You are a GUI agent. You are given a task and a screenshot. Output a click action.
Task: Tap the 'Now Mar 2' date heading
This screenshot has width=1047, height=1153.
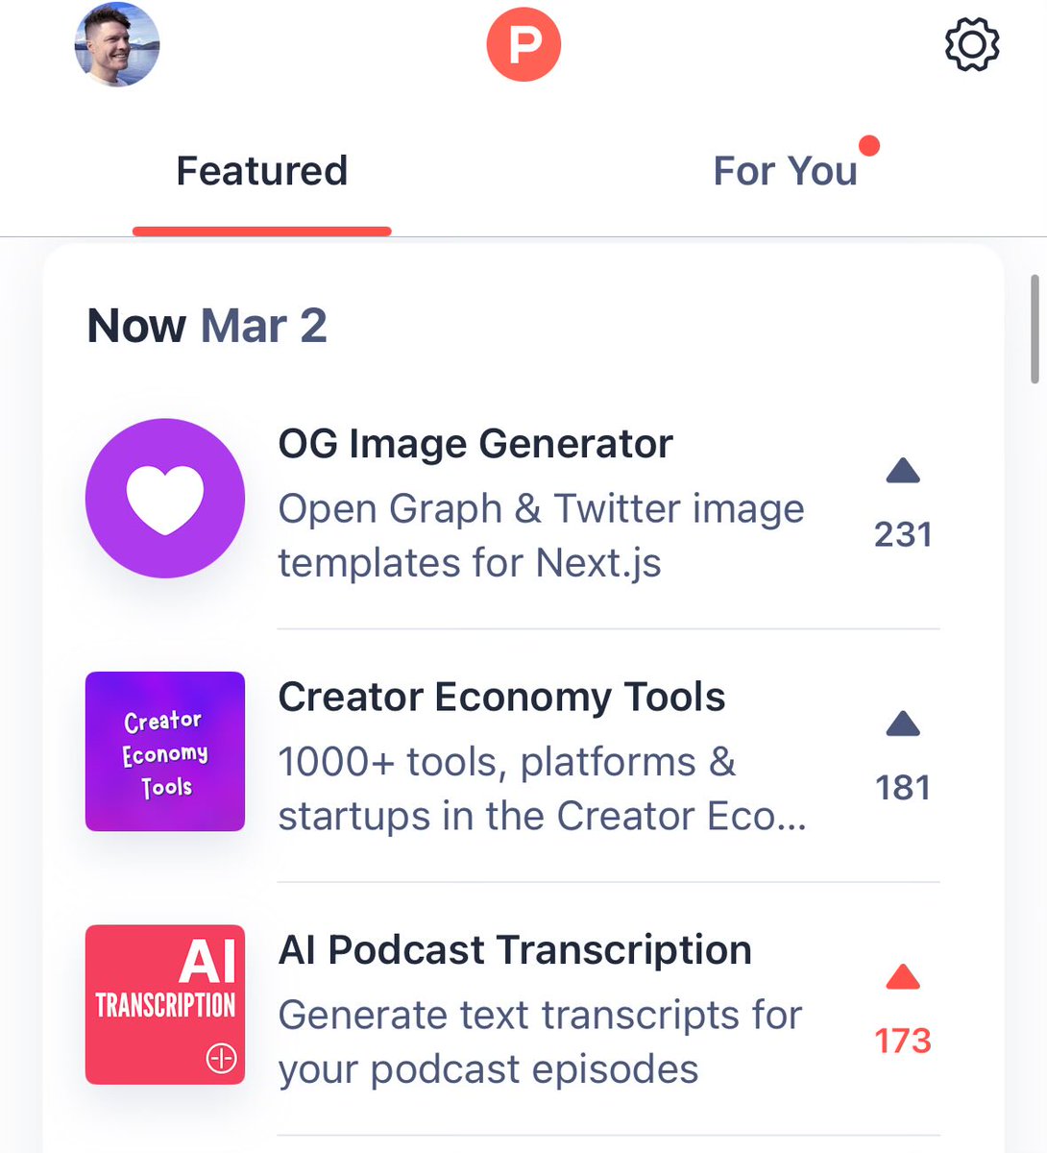(x=207, y=326)
